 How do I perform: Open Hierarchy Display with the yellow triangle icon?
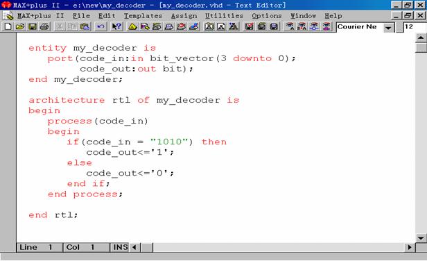coord(132,26)
